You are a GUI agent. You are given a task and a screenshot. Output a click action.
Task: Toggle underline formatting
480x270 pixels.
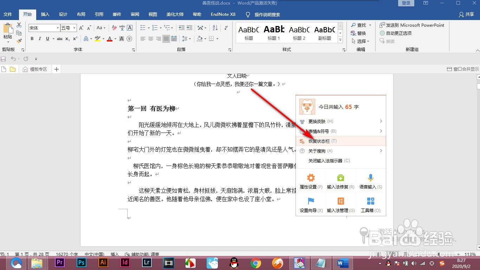point(47,39)
